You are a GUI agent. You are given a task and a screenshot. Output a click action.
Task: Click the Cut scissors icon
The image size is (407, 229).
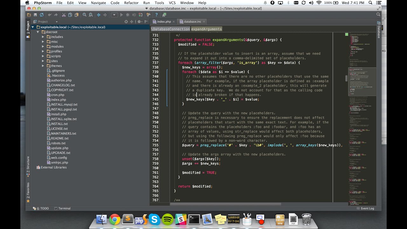click(x=64, y=15)
